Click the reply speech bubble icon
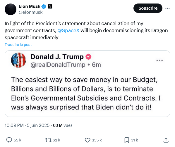Screen dimensions: 175x147 click(x=9, y=140)
